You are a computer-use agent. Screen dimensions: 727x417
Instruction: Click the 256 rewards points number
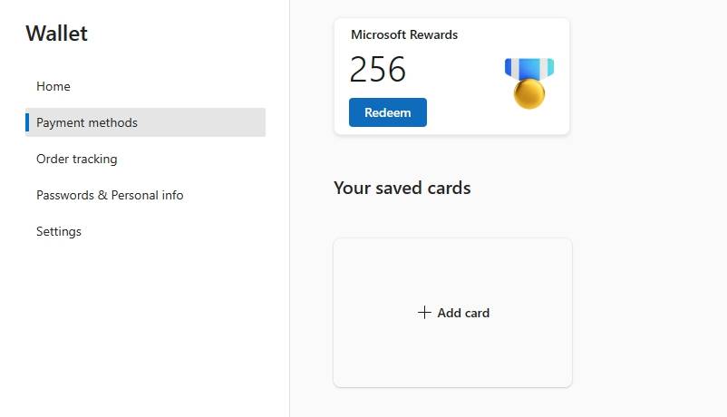[x=378, y=70]
